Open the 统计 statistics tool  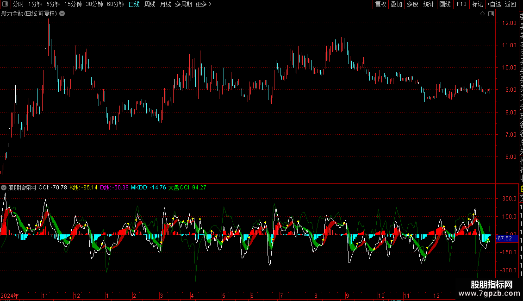428,4
